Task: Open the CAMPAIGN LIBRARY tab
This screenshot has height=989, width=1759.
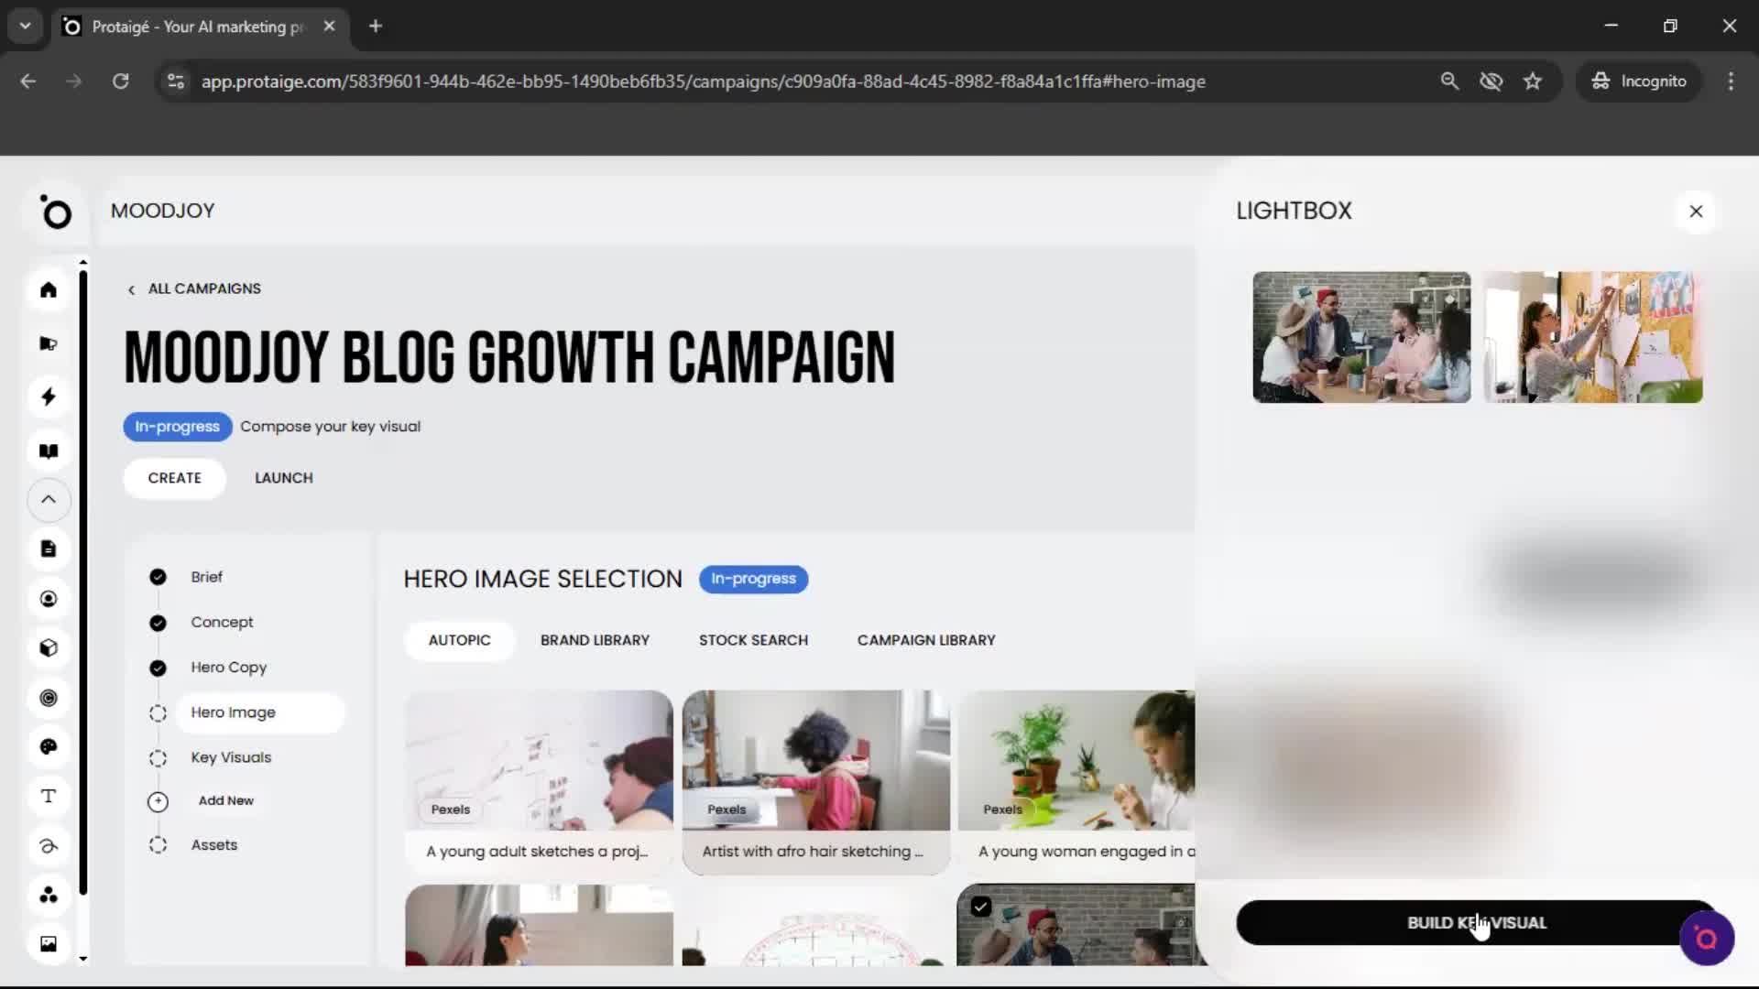Action: click(x=926, y=640)
